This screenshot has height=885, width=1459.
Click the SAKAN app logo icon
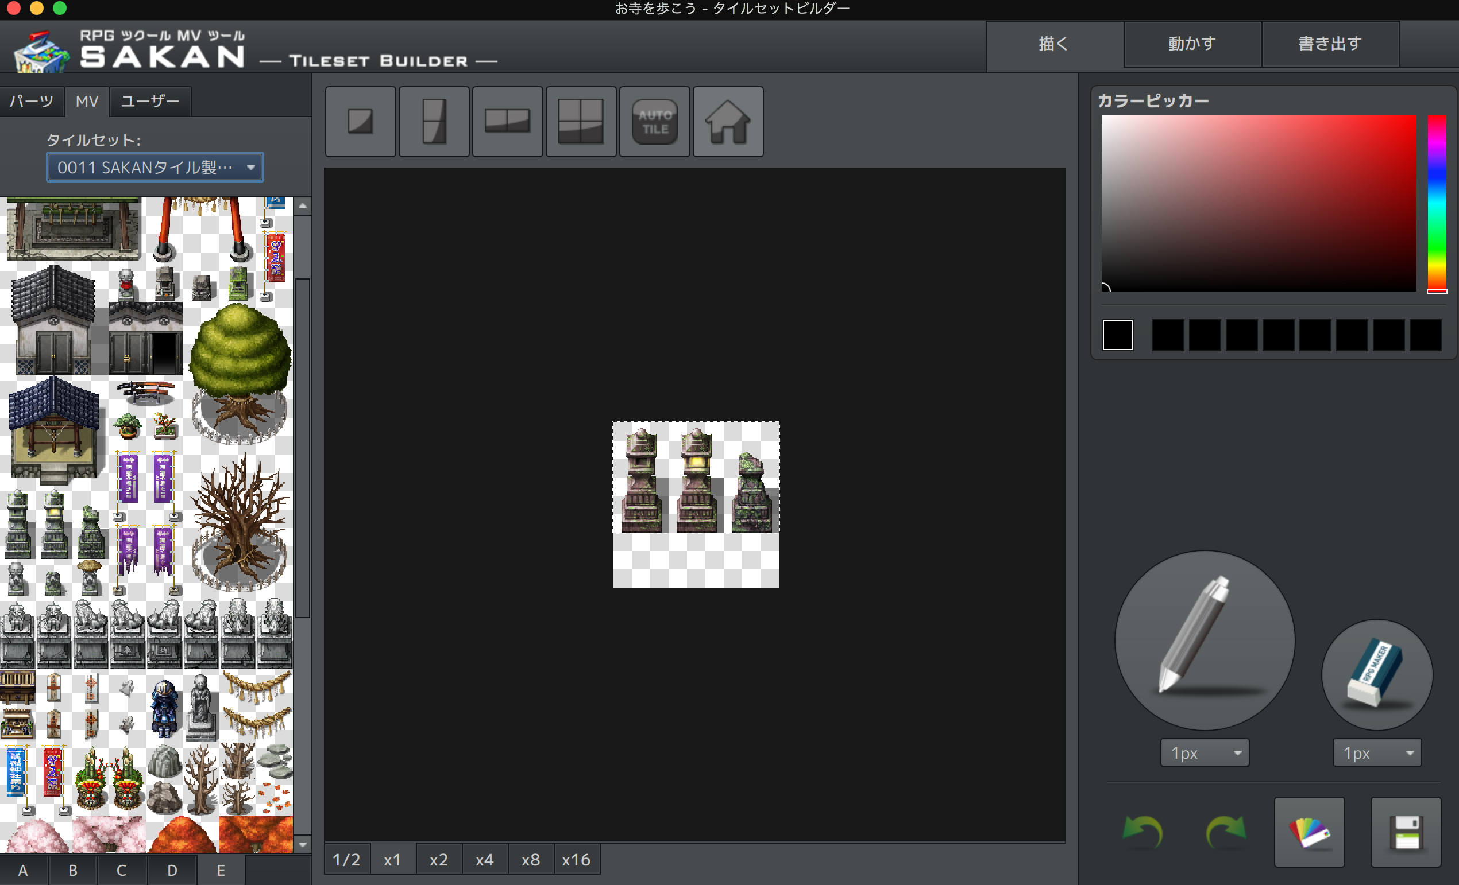(40, 53)
